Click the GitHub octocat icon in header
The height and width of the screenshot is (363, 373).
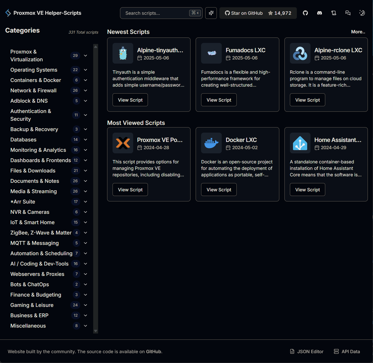(305, 13)
